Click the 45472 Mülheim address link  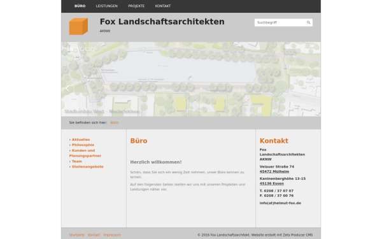pos(274,171)
